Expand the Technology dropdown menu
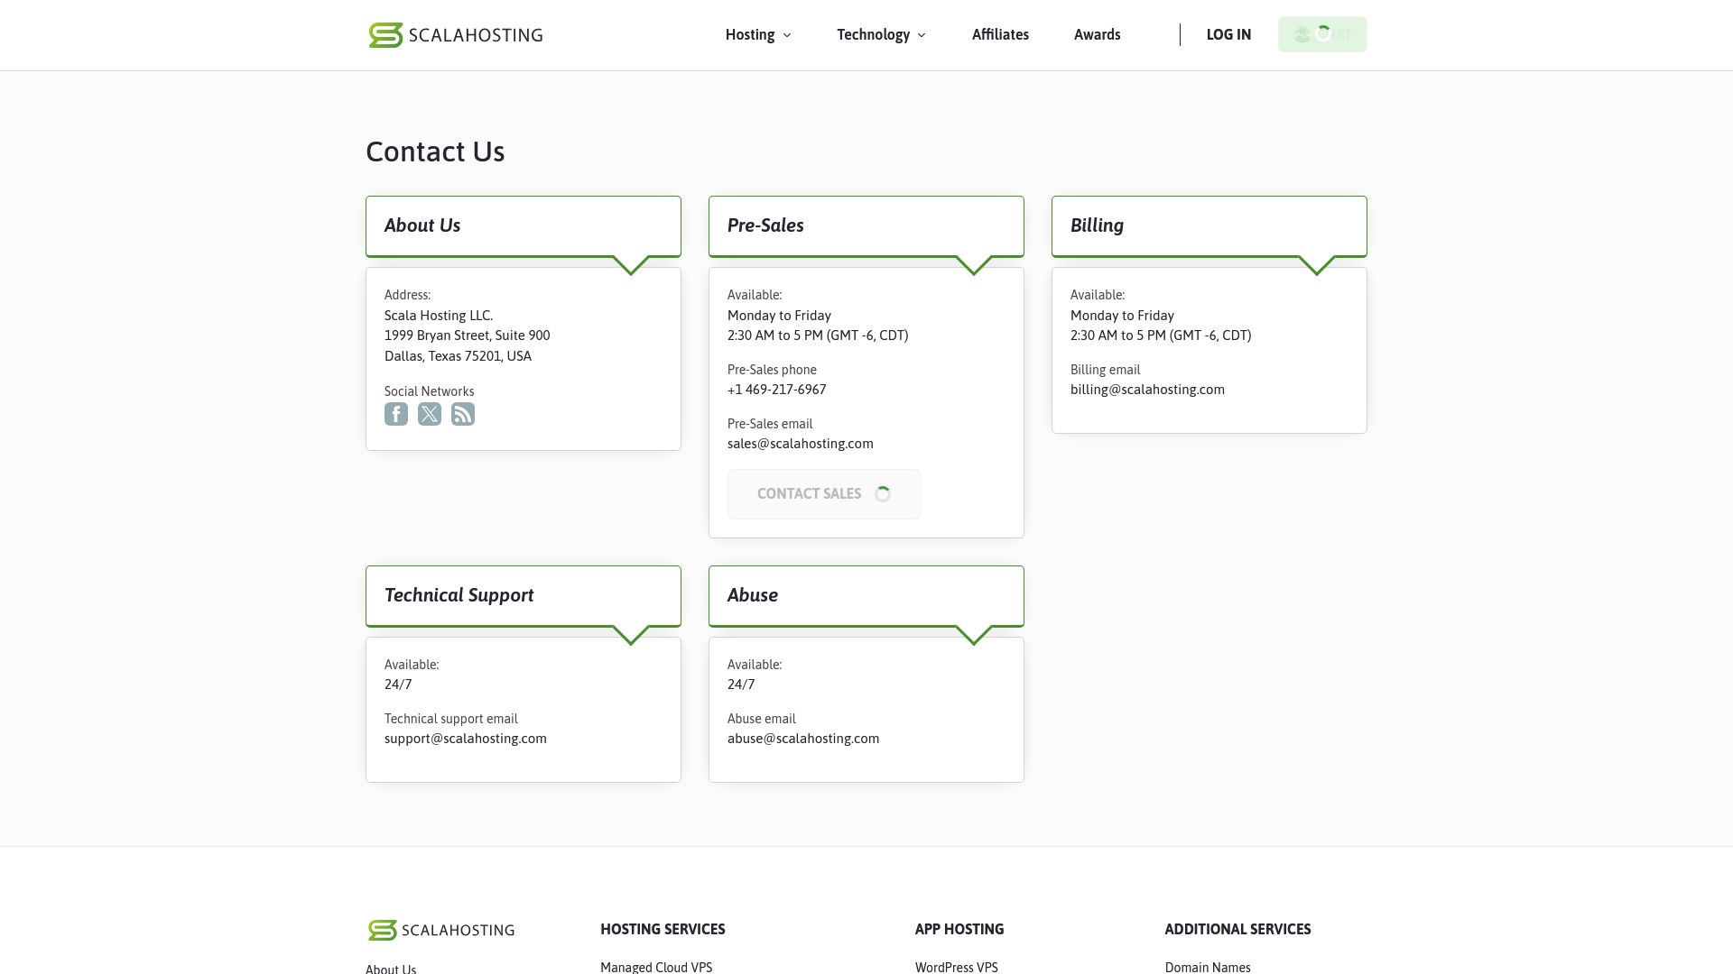Image resolution: width=1733 pixels, height=974 pixels. (874, 34)
